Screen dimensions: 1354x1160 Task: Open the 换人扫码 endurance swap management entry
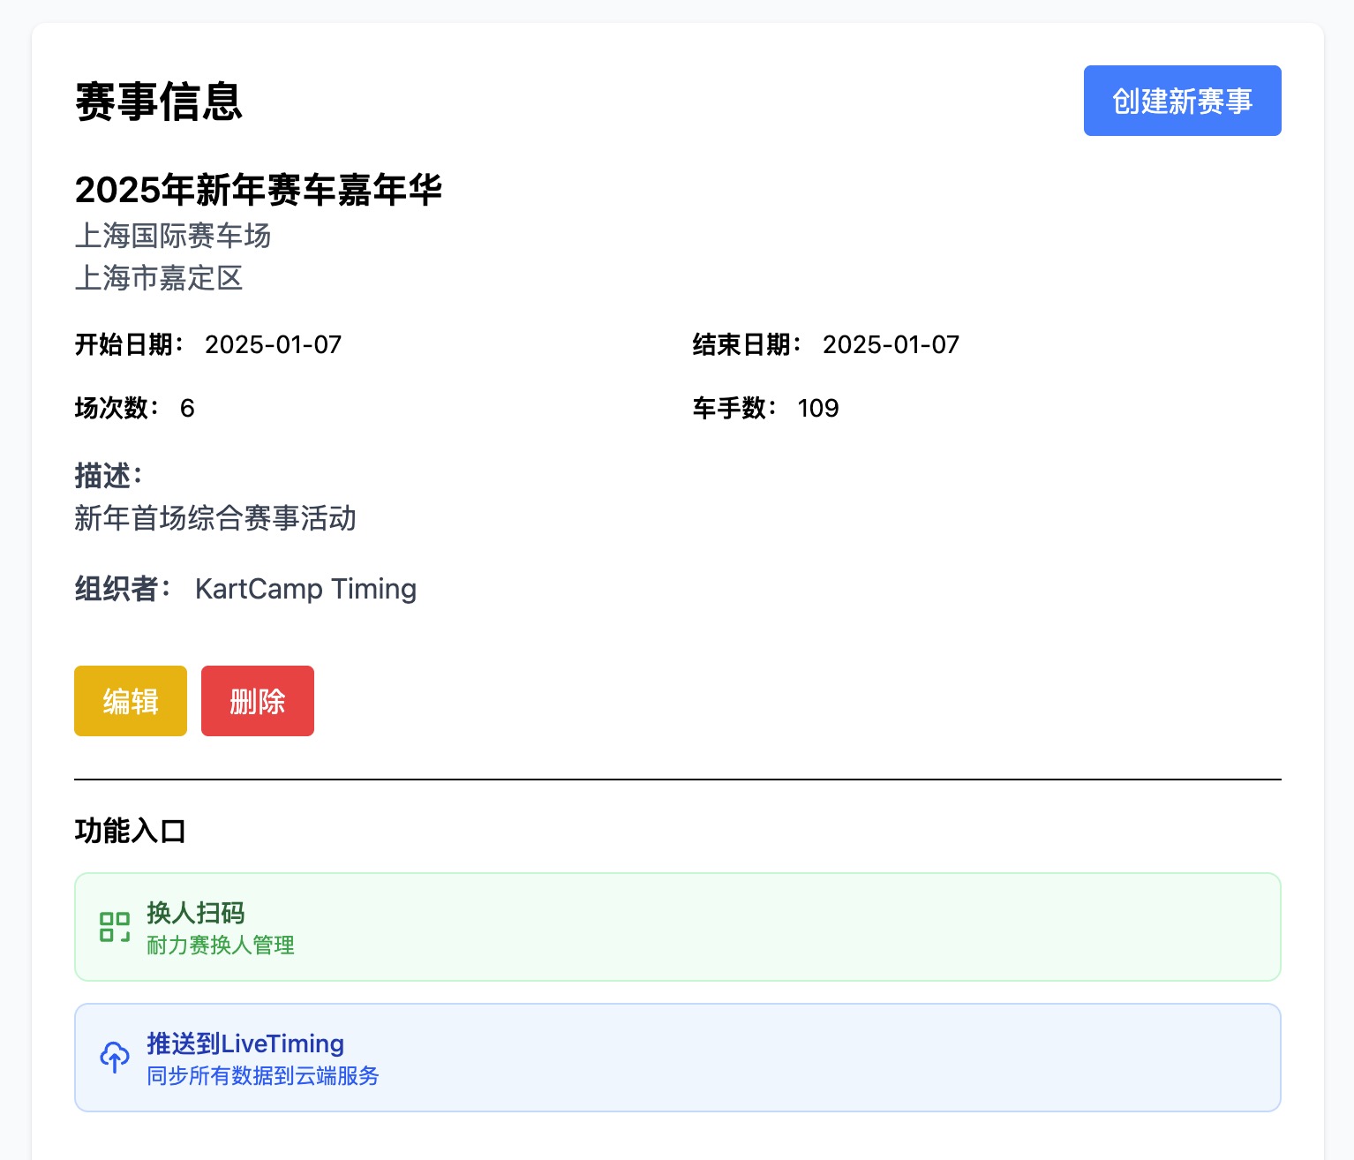coord(676,927)
